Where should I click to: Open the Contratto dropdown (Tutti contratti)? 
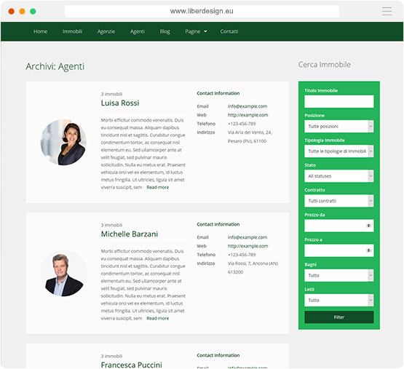coord(338,201)
